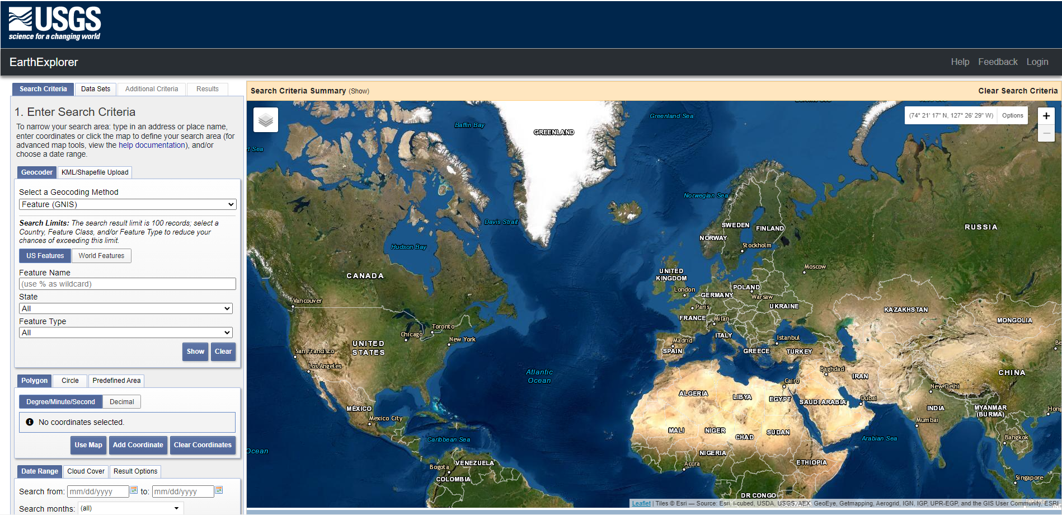1062x515 pixels.
Task: Click the zoom out minus icon
Action: coord(1046,133)
